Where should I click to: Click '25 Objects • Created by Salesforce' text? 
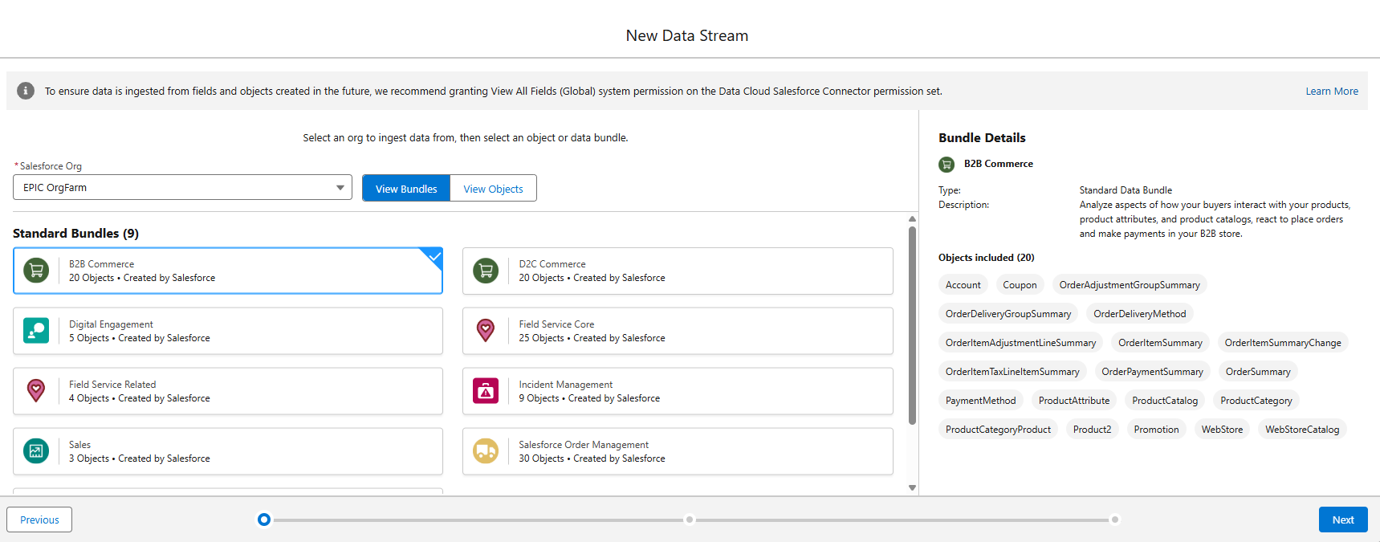pos(592,338)
